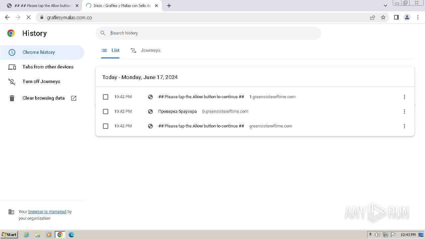Viewport: 425px width, 239px height.
Task: Click the trash icon for Clear browsing data
Action: (12, 98)
